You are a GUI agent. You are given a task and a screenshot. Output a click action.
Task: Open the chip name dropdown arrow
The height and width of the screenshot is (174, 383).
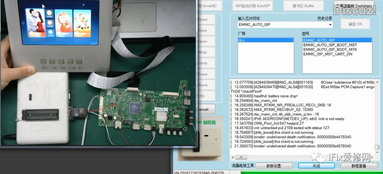click(x=330, y=25)
